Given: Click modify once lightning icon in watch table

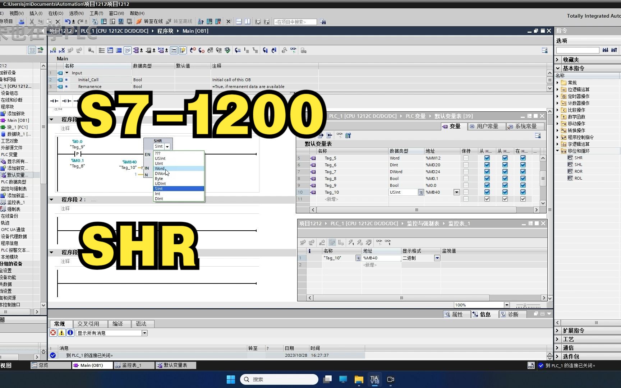Looking at the screenshot, I should pos(351,242).
